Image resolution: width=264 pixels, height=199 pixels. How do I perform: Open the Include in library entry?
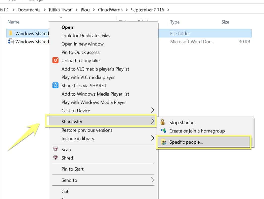103,138
